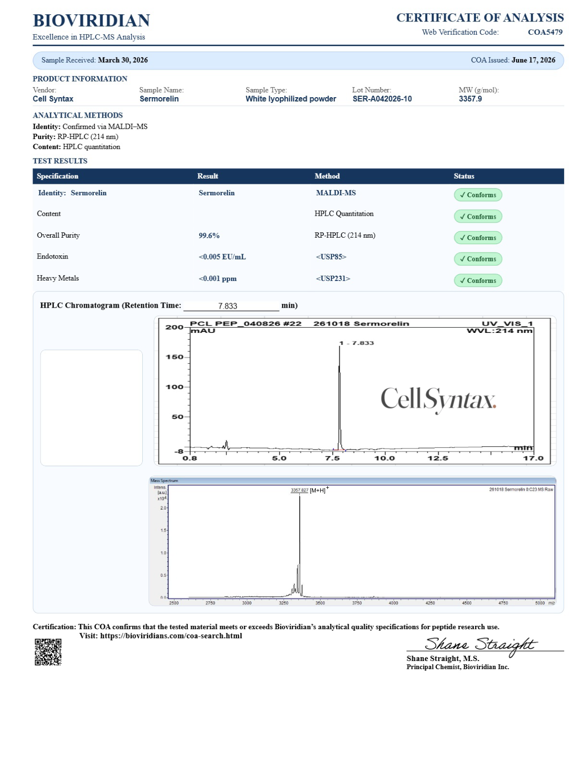Image resolution: width=588 pixels, height=762 pixels.
Task: Click the Conforms badge in Content row
Action: [478, 216]
